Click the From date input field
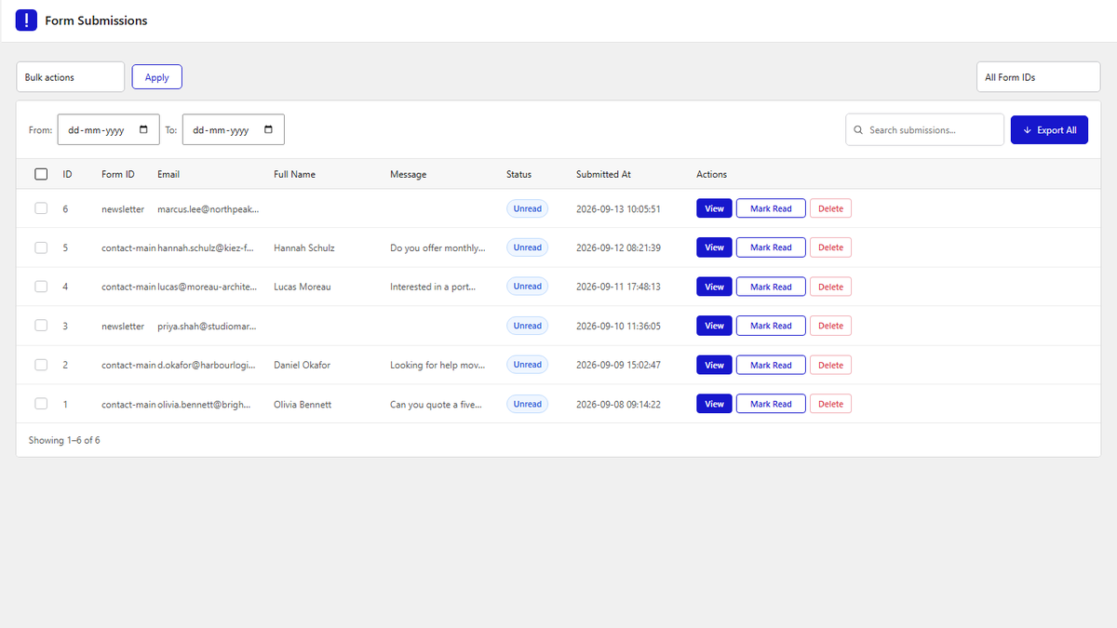1117x628 pixels. [x=107, y=130]
